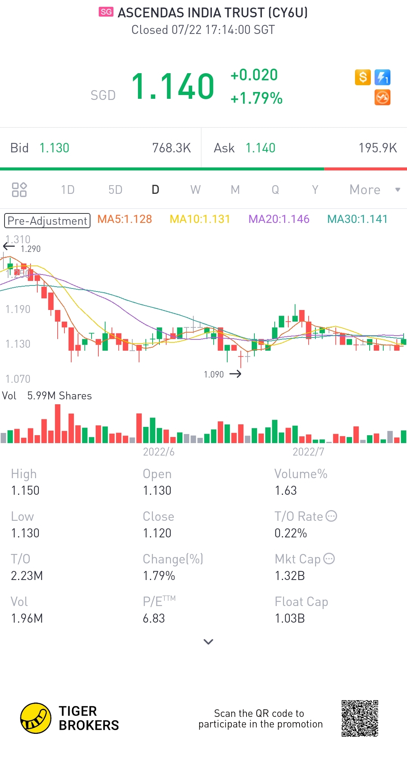Tap the Close value 1.120
The width and height of the screenshot is (407, 781).
pyautogui.click(x=157, y=533)
